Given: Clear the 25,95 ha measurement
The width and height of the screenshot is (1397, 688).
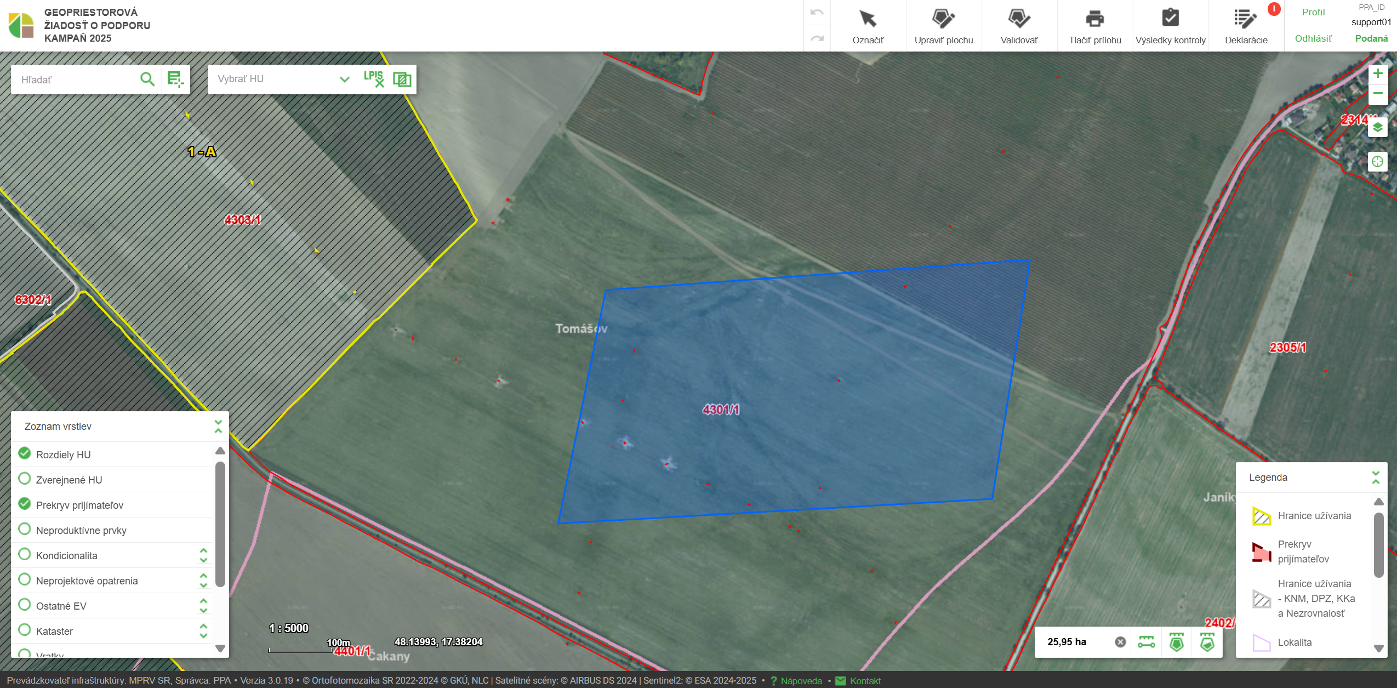Looking at the screenshot, I should 1120,642.
